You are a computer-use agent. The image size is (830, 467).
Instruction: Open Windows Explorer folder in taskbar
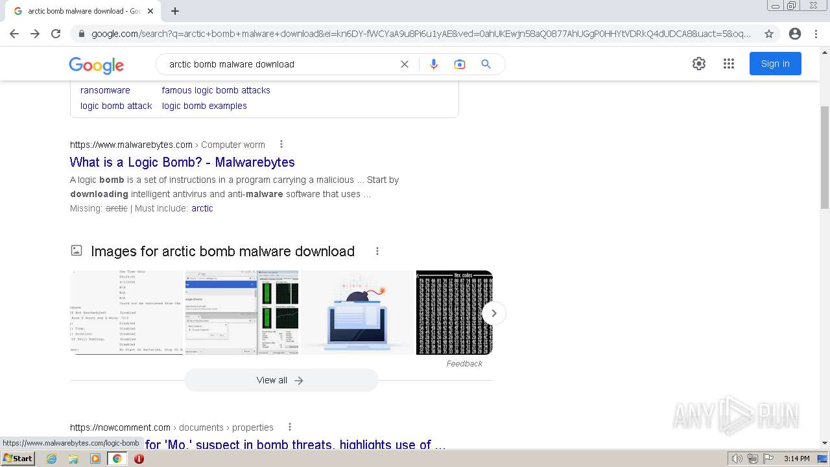tap(73, 459)
